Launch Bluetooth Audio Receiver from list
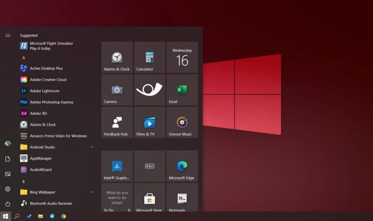Screen dimensions: 373x221 click(x=57, y=204)
